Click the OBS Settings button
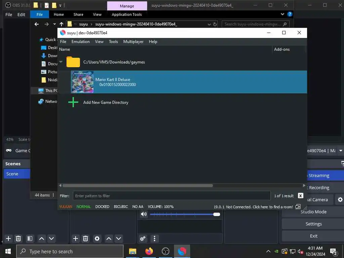 313,224
